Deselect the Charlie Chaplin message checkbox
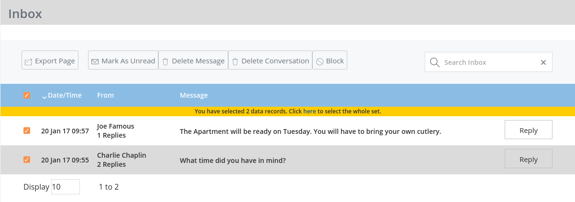The width and height of the screenshot is (575, 202). pyautogui.click(x=27, y=160)
